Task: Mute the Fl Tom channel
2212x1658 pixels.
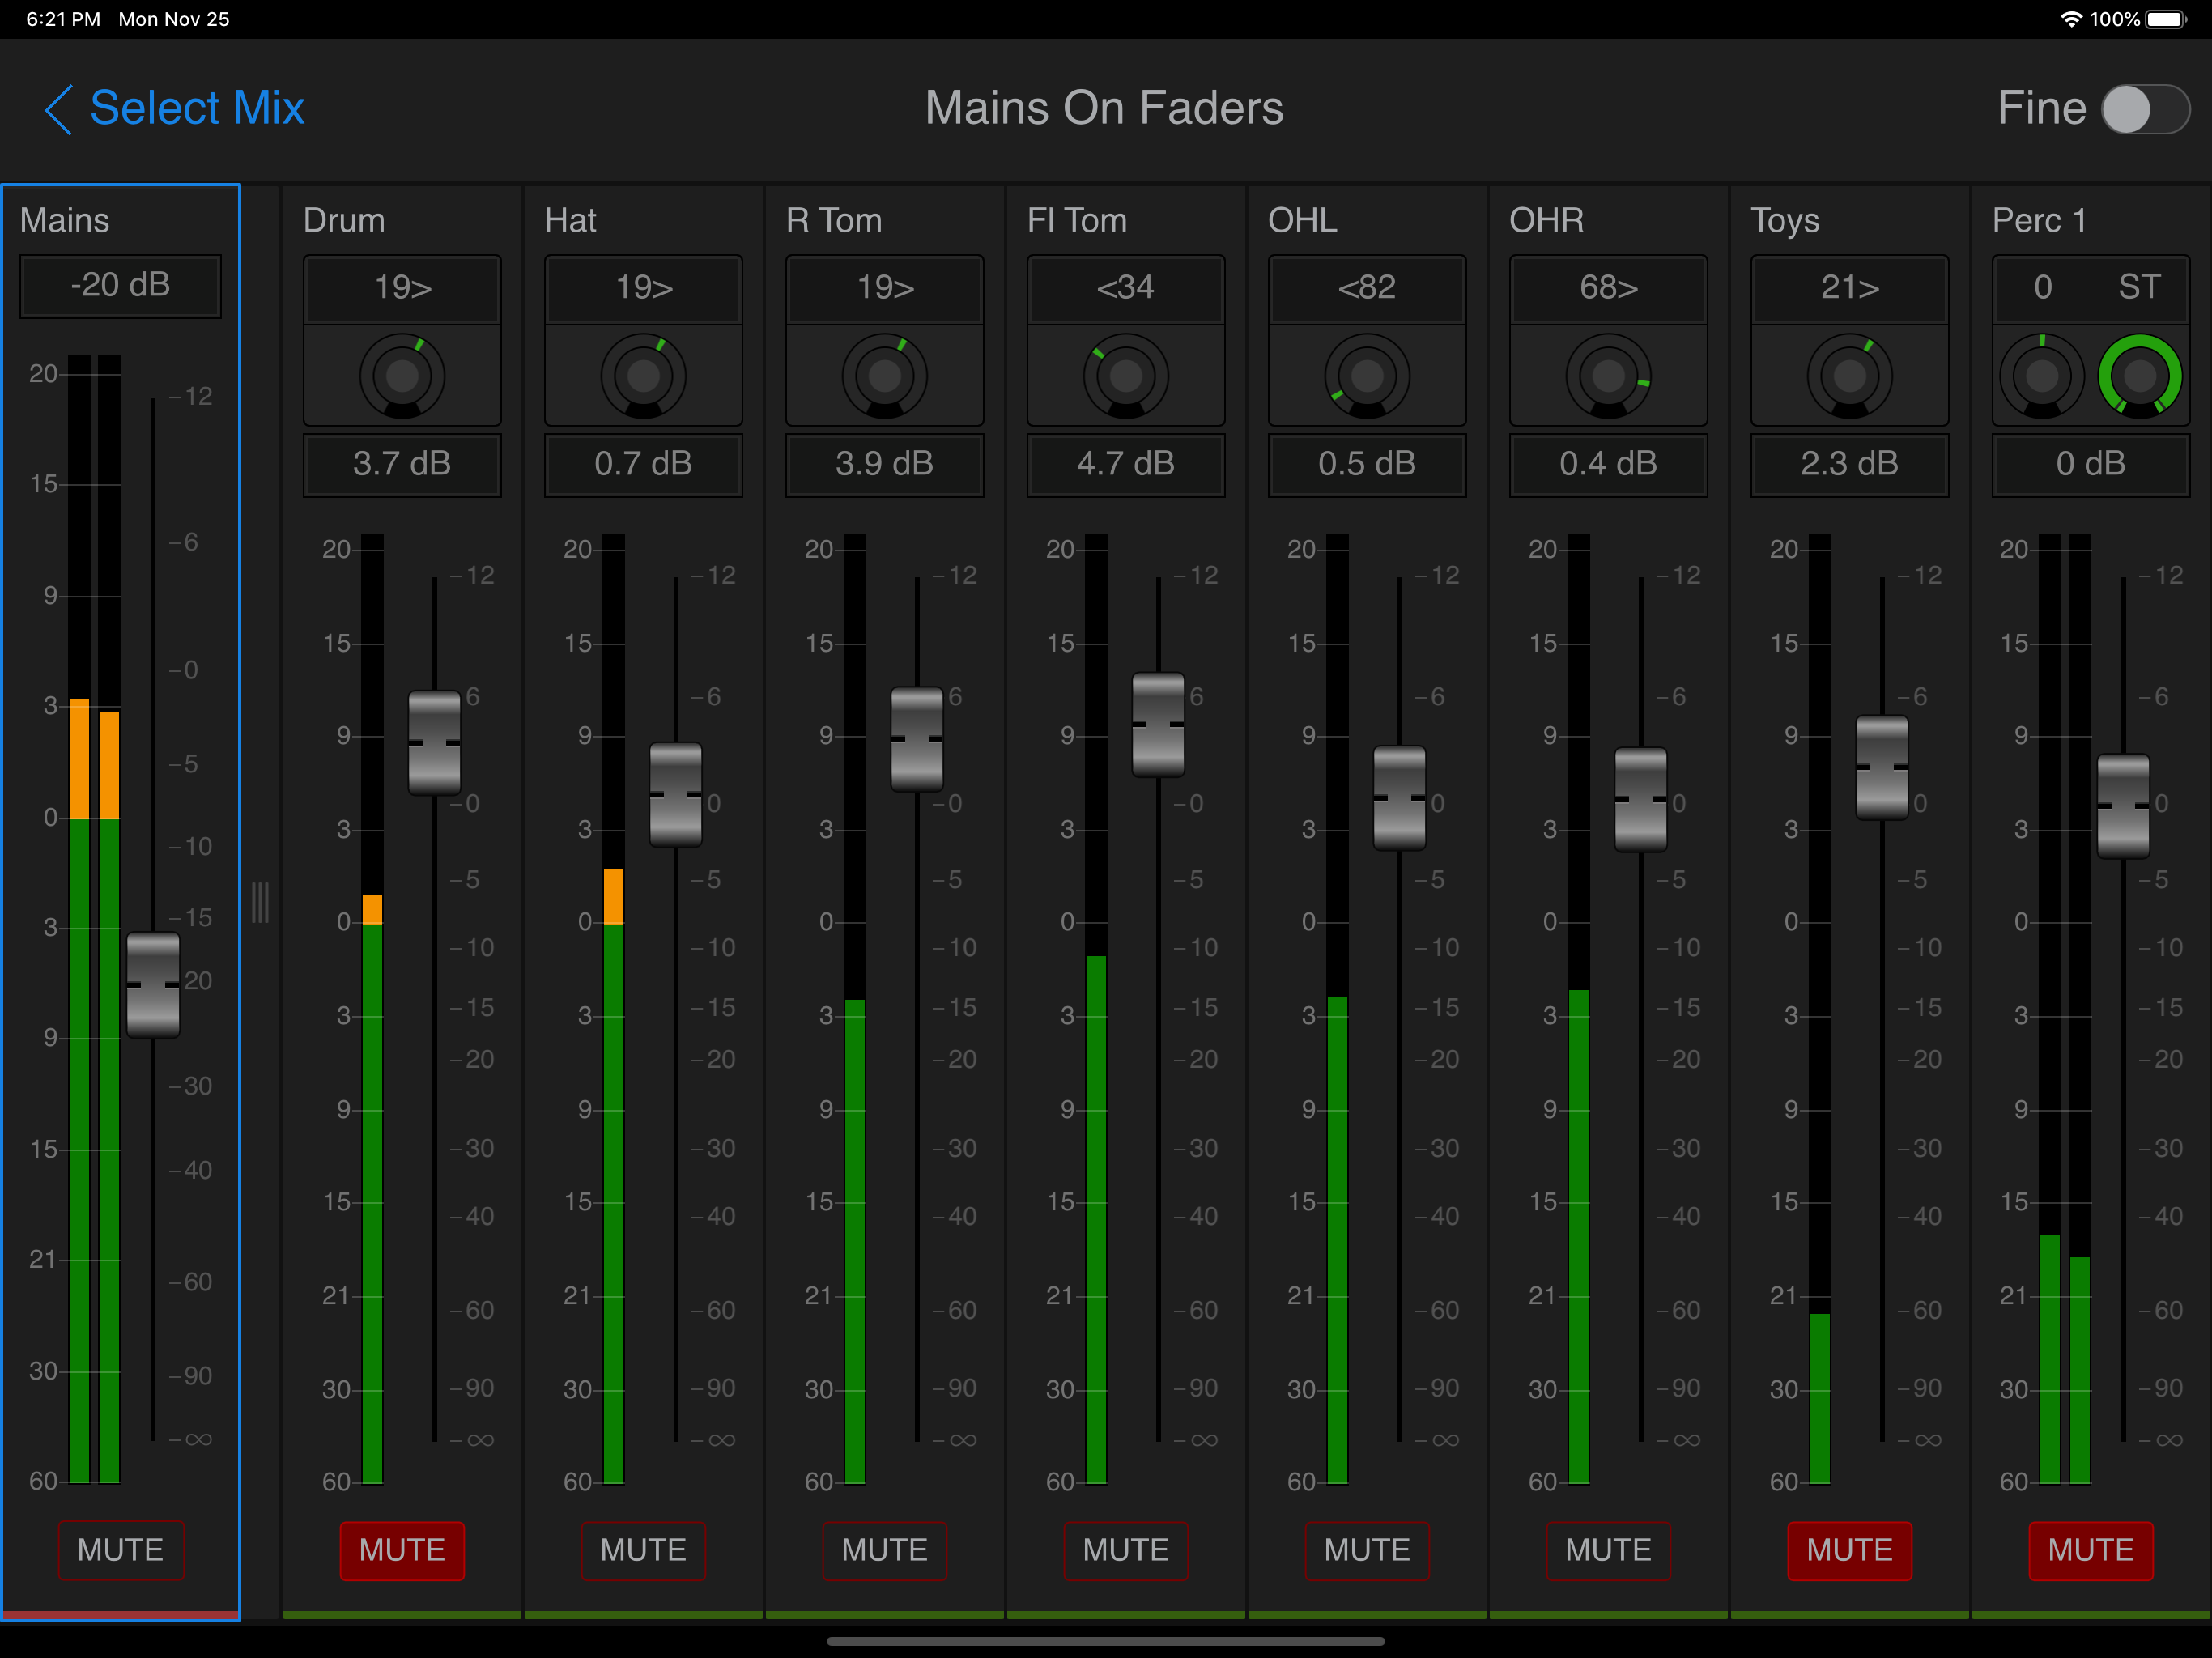Action: (1126, 1550)
